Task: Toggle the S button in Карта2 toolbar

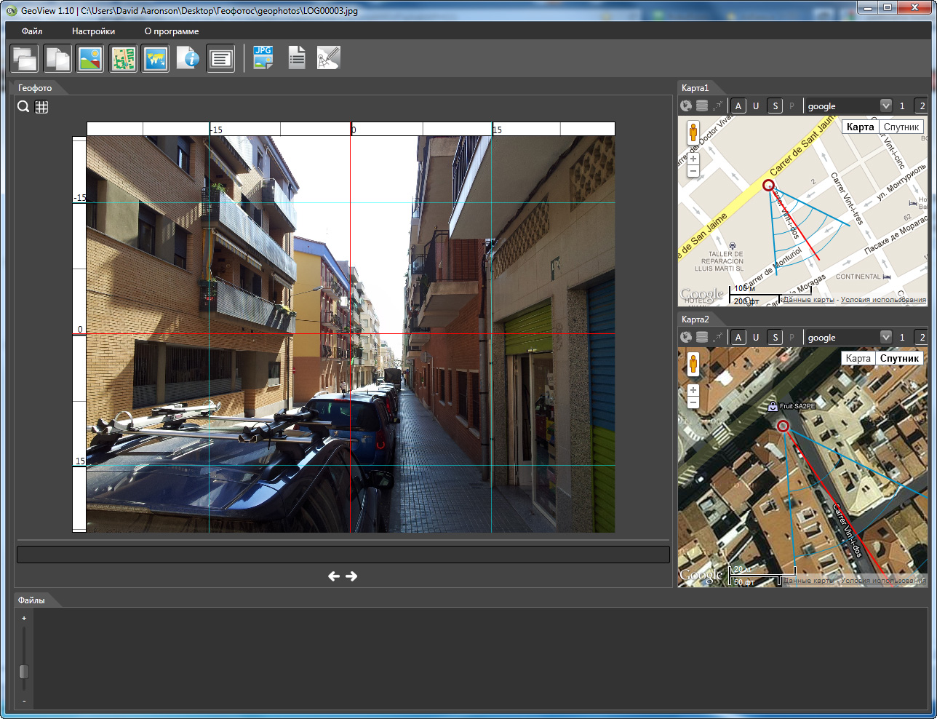Action: pos(775,338)
